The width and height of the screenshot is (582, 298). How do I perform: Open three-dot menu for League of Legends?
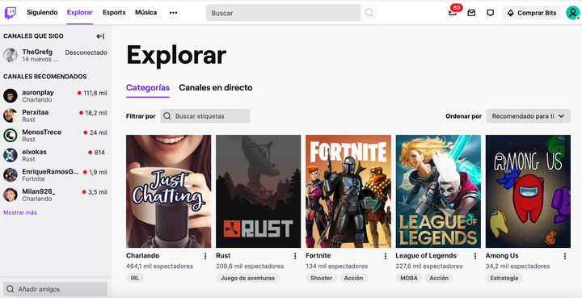tap(474, 256)
